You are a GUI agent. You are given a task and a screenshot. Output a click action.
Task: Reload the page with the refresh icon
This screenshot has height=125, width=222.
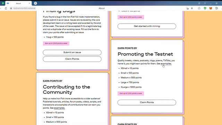click(x=6, y=8)
